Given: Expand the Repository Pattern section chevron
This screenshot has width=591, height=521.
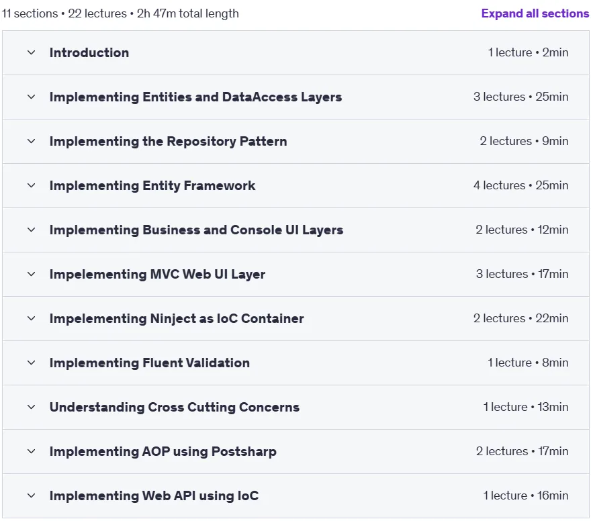Looking at the screenshot, I should pyautogui.click(x=32, y=141).
